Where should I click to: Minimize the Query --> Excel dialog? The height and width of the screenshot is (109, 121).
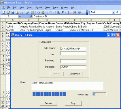point(109,35)
